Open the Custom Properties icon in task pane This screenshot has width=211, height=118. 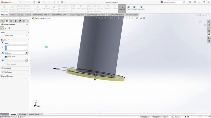click(209, 38)
